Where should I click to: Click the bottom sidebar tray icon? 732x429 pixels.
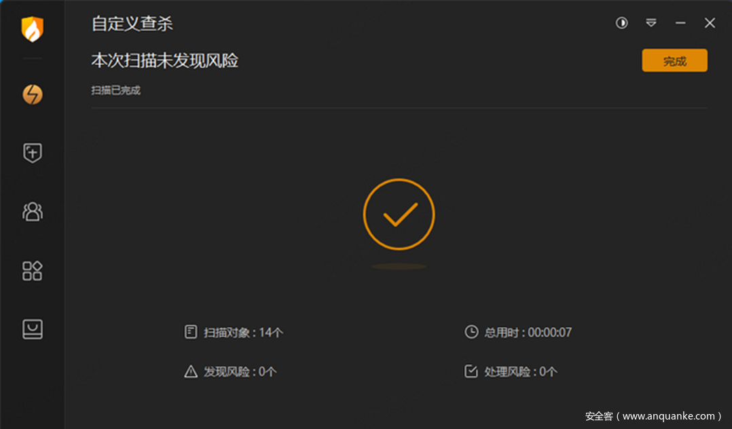point(32,329)
